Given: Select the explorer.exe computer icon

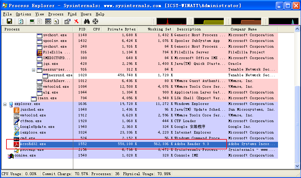Looking at the screenshot, I should pyautogui.click(x=11, y=104).
